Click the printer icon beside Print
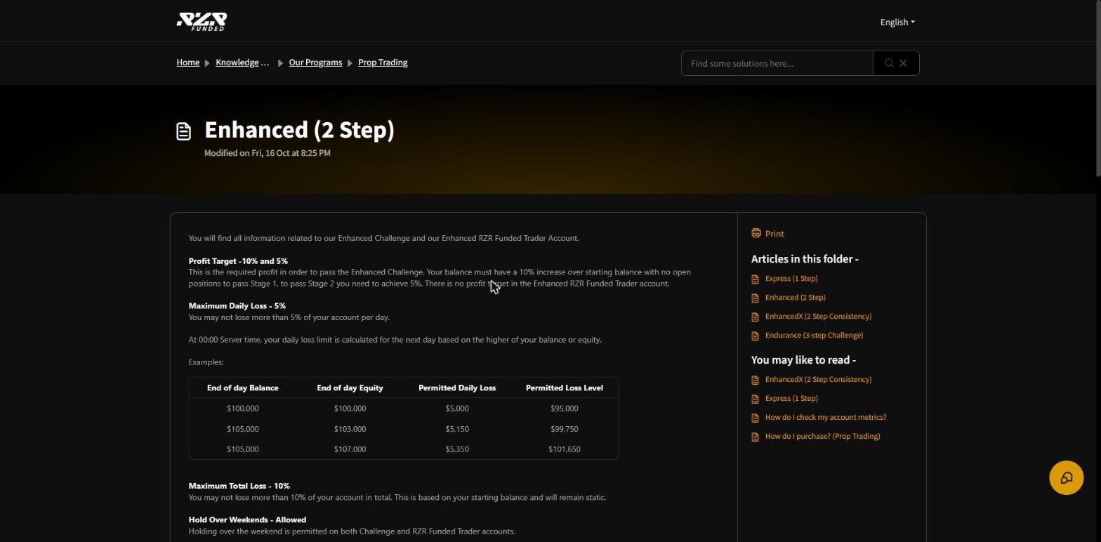This screenshot has width=1101, height=542. [756, 233]
